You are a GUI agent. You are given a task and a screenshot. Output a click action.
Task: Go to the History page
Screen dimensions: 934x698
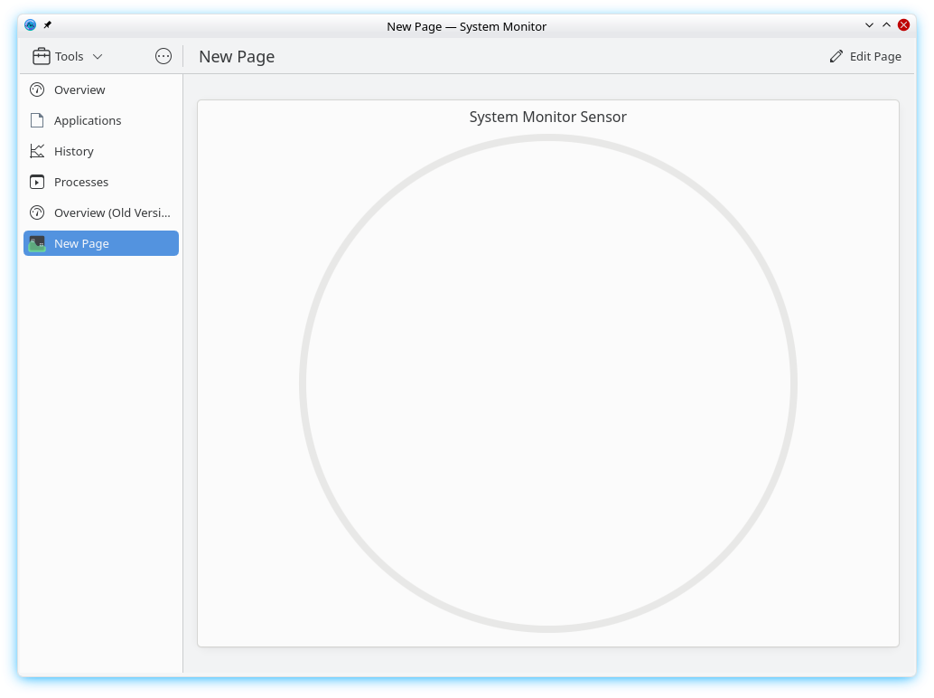74,151
